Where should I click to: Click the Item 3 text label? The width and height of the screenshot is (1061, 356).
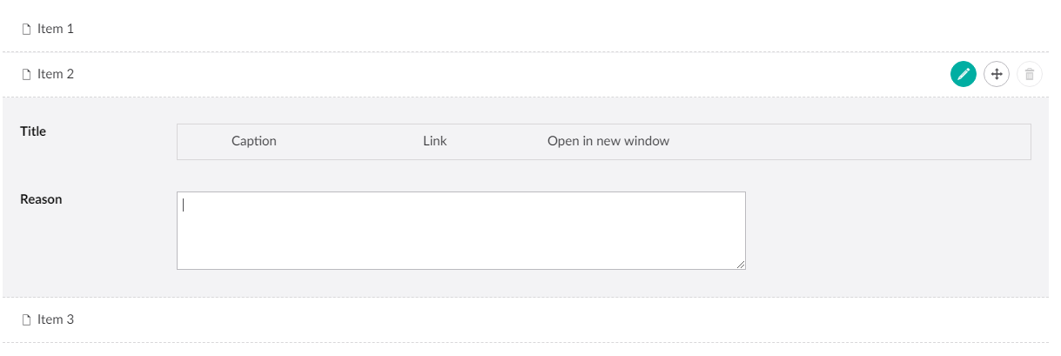click(56, 319)
